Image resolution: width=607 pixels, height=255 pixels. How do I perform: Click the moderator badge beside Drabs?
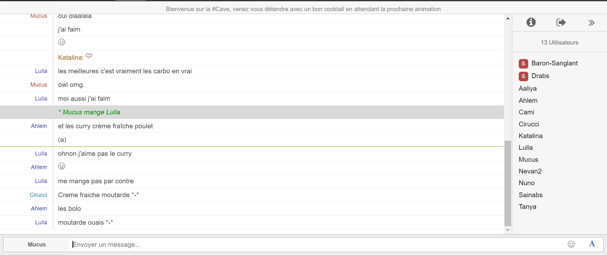click(523, 76)
